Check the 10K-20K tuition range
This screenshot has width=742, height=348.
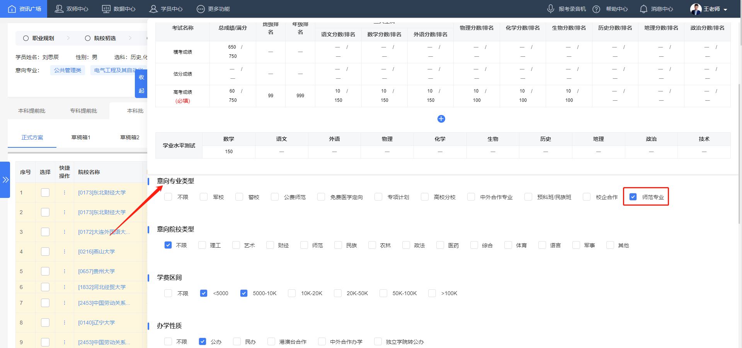pos(291,293)
